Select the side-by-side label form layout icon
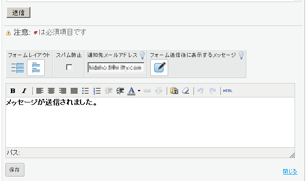Viewport: 307px width, 181px height. click(x=17, y=68)
